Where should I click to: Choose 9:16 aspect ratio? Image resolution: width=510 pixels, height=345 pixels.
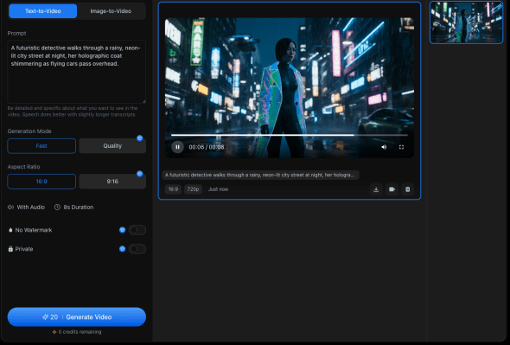[x=112, y=182]
